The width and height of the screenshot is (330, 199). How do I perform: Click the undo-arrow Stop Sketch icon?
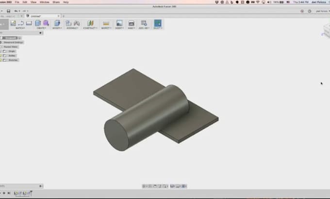coord(21,23)
